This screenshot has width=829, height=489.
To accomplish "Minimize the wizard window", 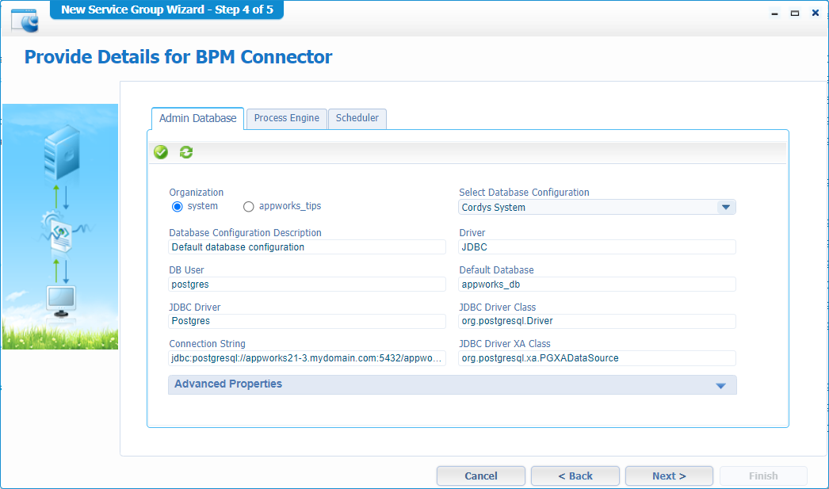I will pyautogui.click(x=774, y=13).
